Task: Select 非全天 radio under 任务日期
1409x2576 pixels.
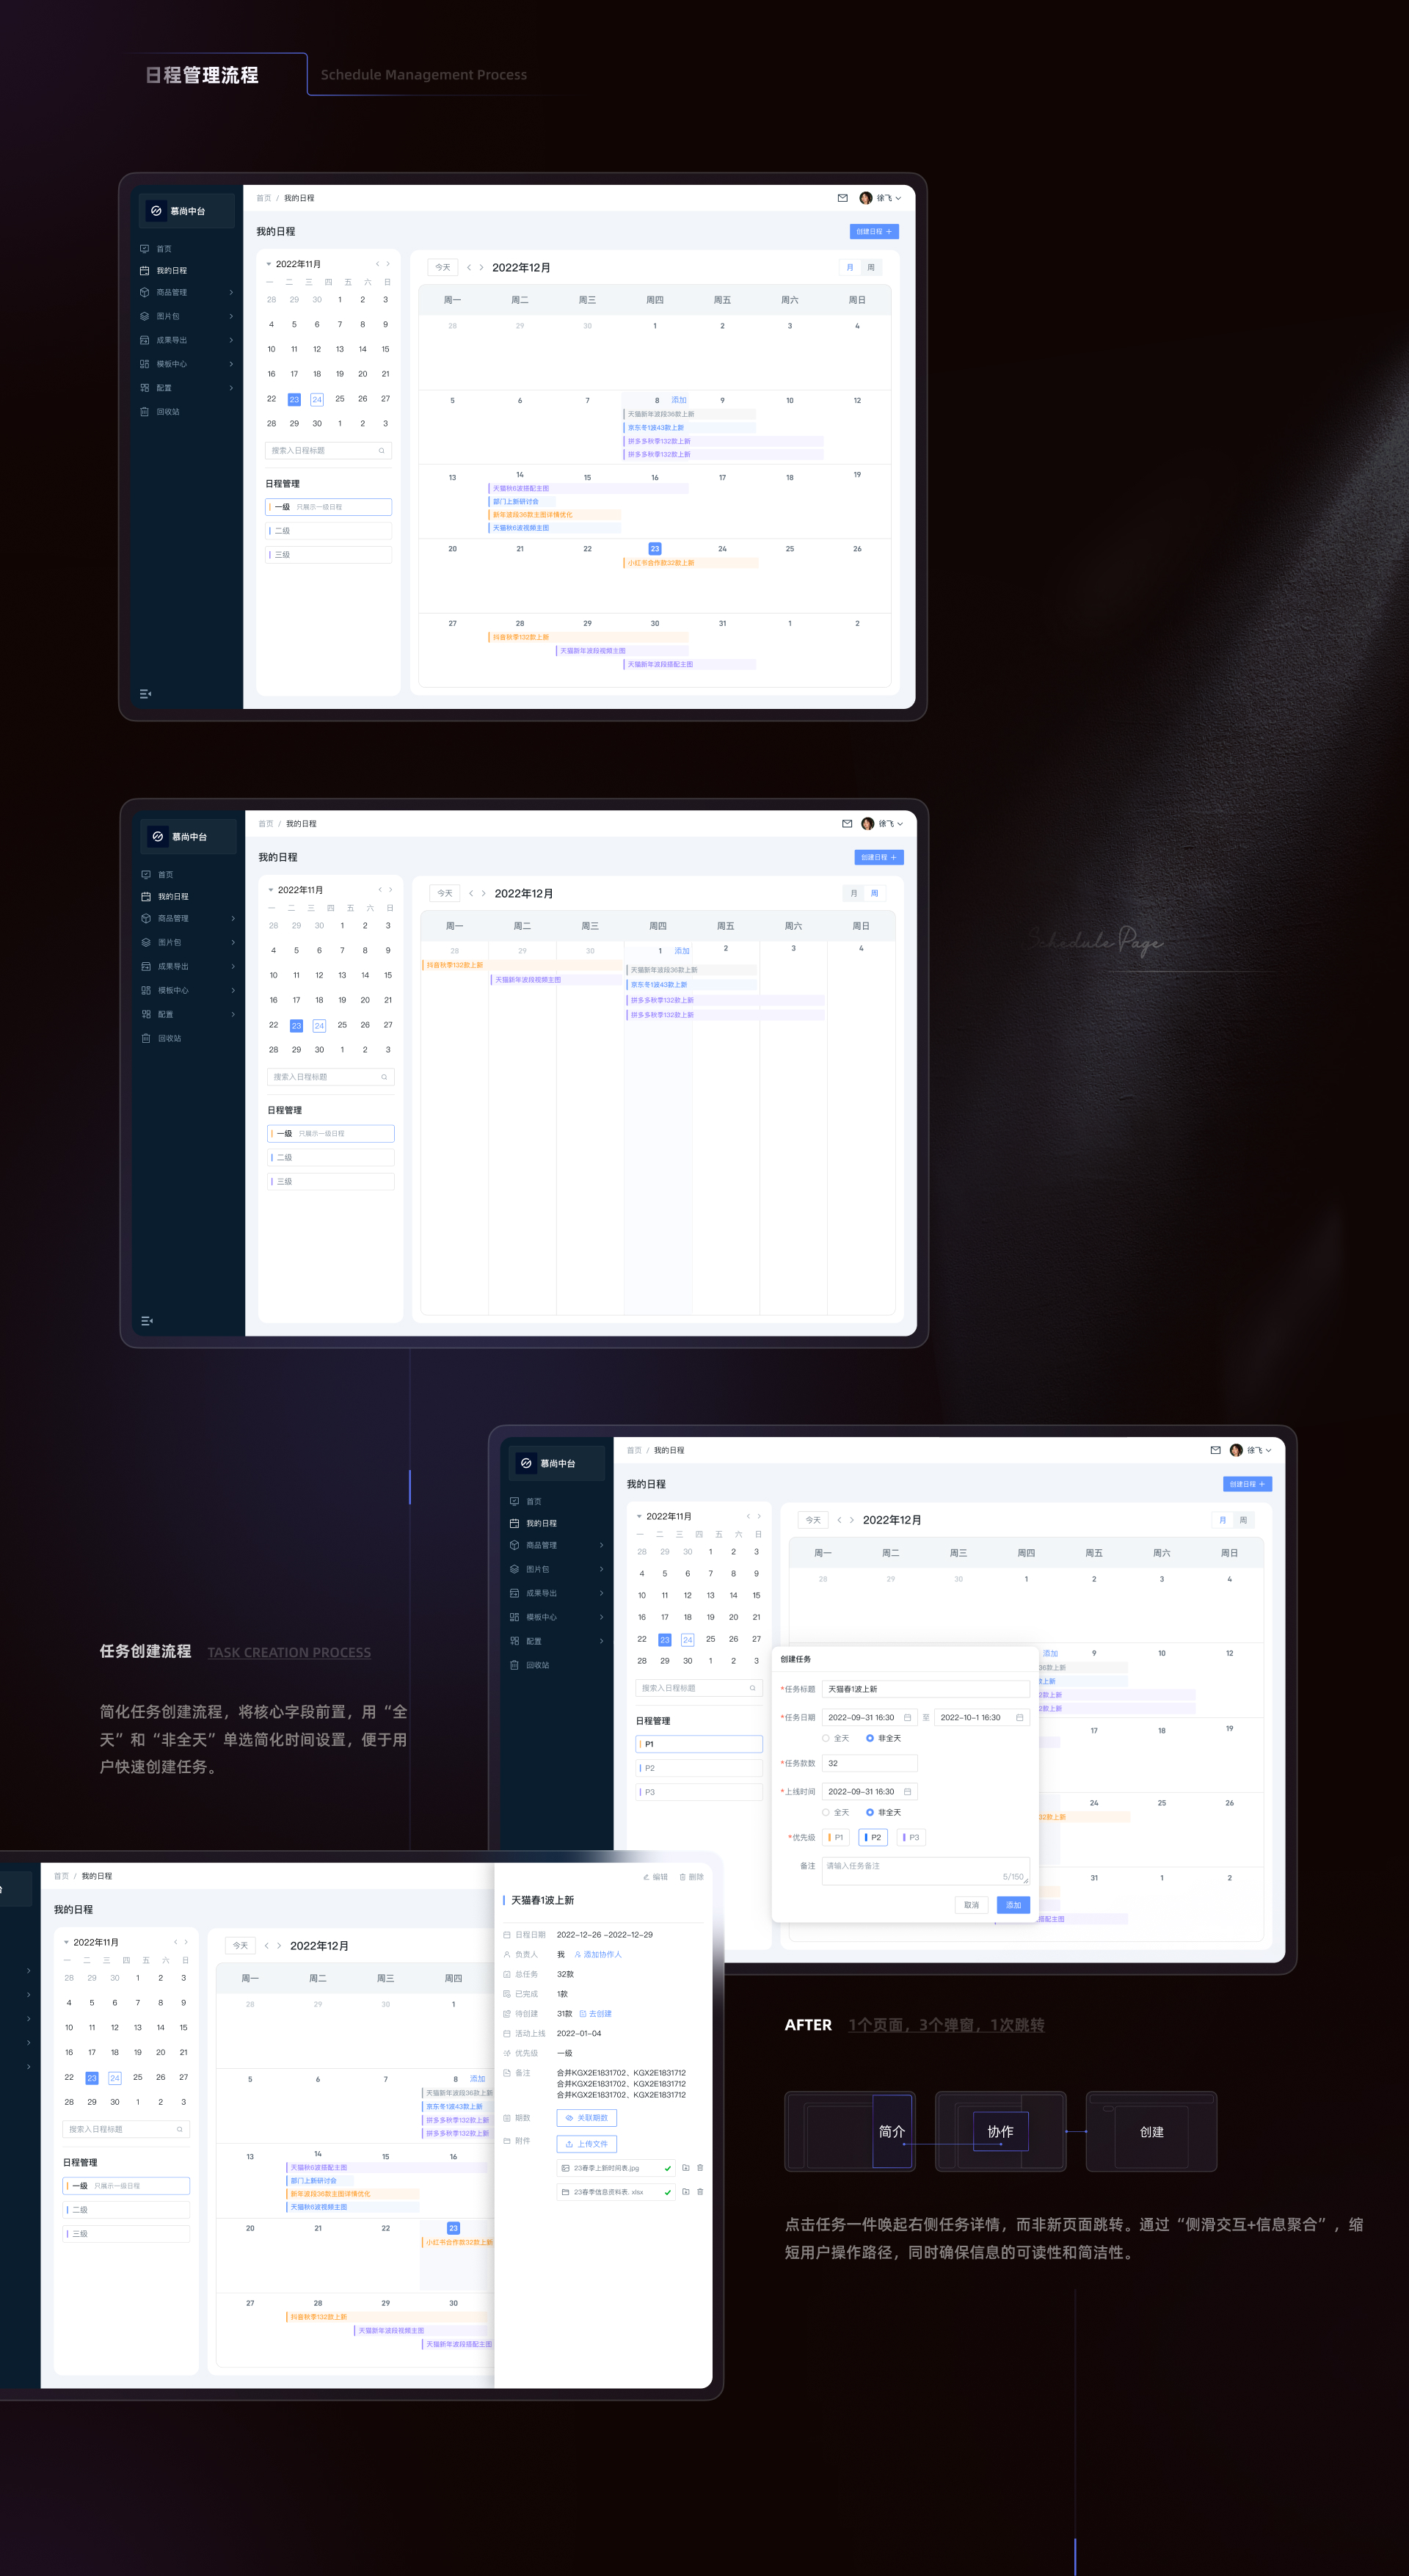Action: click(x=870, y=1738)
